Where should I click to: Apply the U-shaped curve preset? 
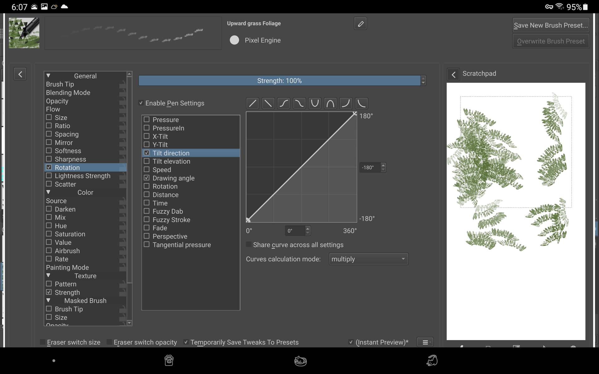pos(315,103)
